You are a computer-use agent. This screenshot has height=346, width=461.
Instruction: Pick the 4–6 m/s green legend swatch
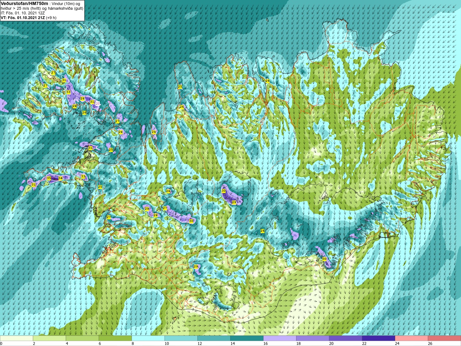point(82,338)
